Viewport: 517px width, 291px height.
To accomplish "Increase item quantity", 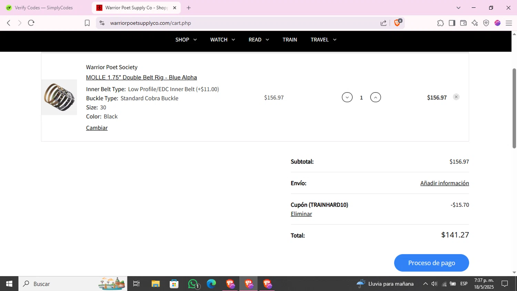I will (375, 97).
